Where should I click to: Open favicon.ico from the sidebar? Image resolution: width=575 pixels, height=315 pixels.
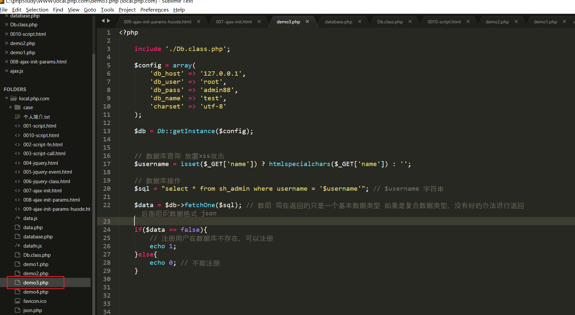tap(35, 301)
